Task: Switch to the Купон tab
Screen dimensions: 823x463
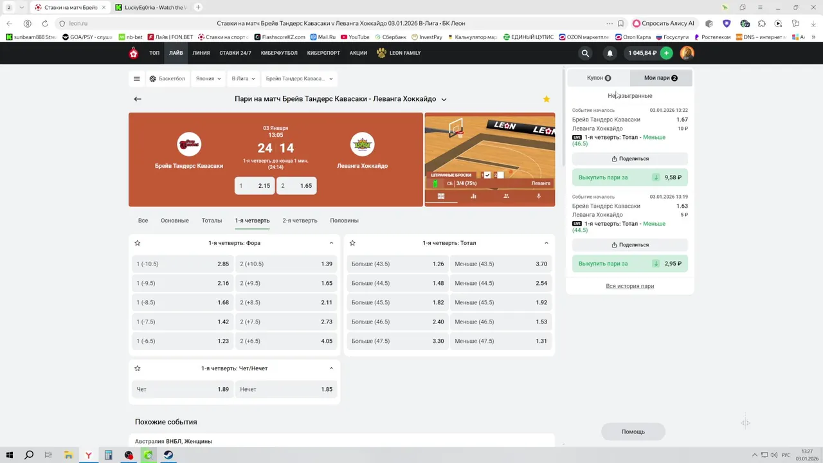Action: [x=599, y=78]
